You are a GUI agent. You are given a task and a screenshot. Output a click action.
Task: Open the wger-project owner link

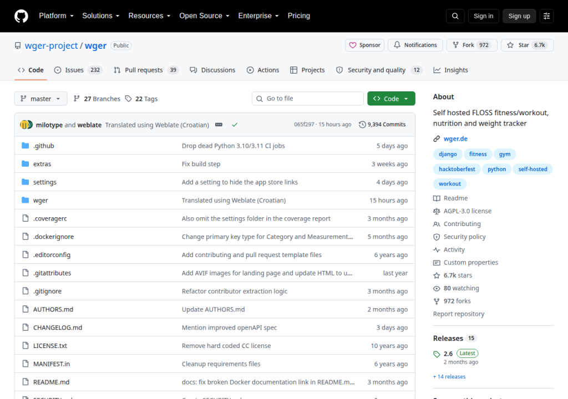(51, 45)
